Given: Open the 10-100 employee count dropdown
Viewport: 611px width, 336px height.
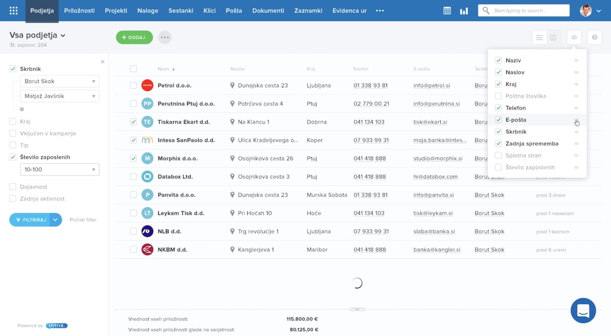Looking at the screenshot, I should (x=59, y=169).
